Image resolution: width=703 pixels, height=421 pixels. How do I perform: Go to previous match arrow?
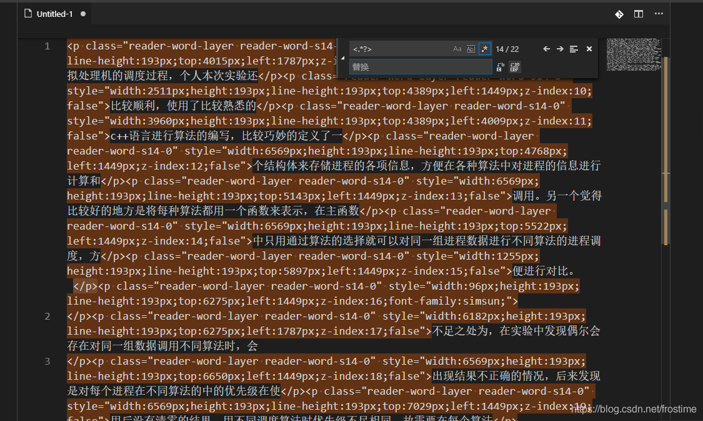546,49
